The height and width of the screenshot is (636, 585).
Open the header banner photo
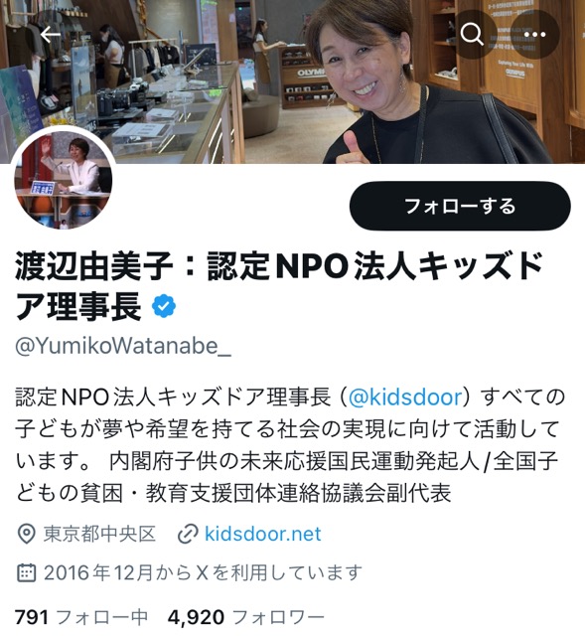(292, 81)
